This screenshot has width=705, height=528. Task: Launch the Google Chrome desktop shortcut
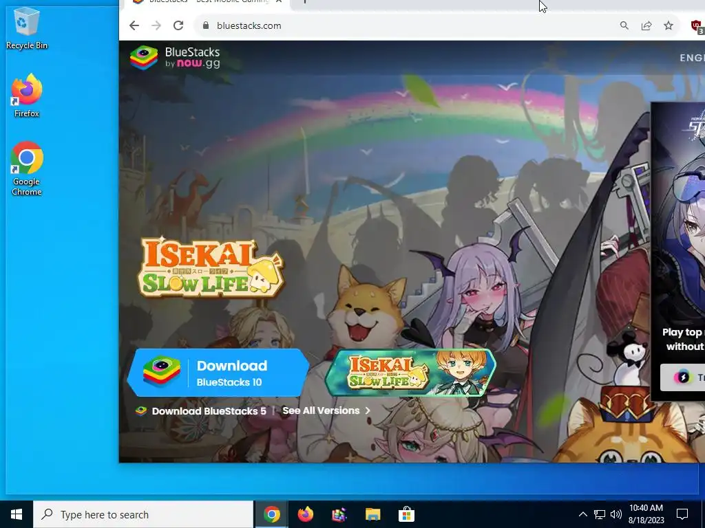(27, 169)
